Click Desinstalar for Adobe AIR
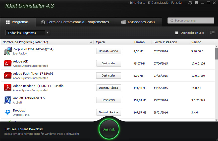Viewport: 218px width, 141px height. 108,63
